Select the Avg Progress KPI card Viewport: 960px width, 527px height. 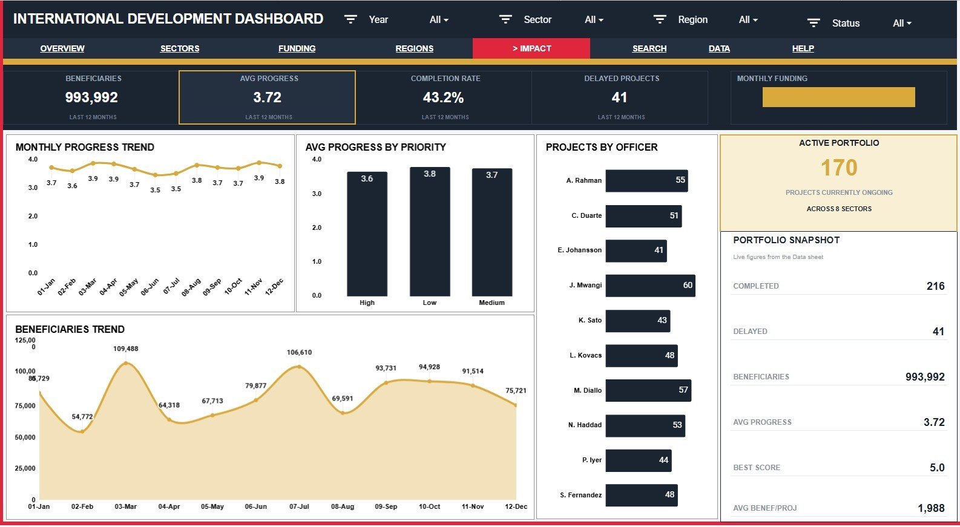267,97
